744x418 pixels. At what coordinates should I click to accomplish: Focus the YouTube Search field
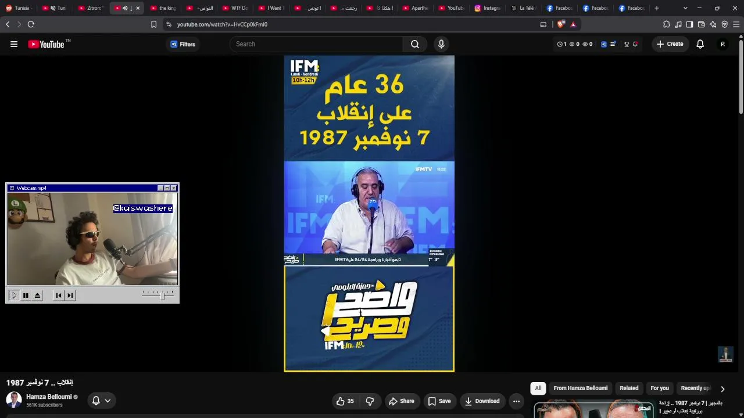pos(317,44)
